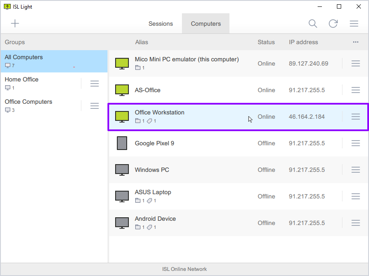Click the Windows PC gray monitor icon
This screenshot has height=276, width=369.
[x=122, y=170]
